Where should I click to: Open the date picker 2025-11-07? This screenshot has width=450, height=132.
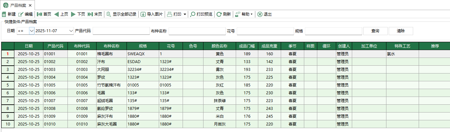pyautogui.click(x=71, y=31)
